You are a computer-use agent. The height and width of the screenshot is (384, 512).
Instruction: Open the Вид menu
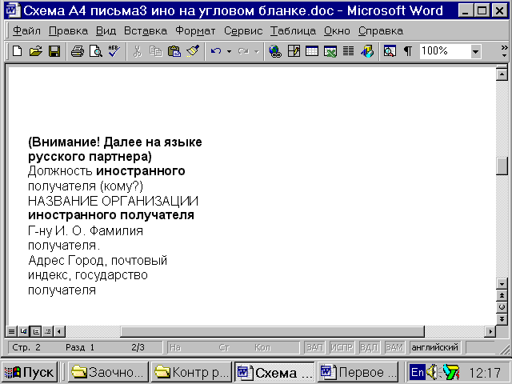pyautogui.click(x=106, y=31)
